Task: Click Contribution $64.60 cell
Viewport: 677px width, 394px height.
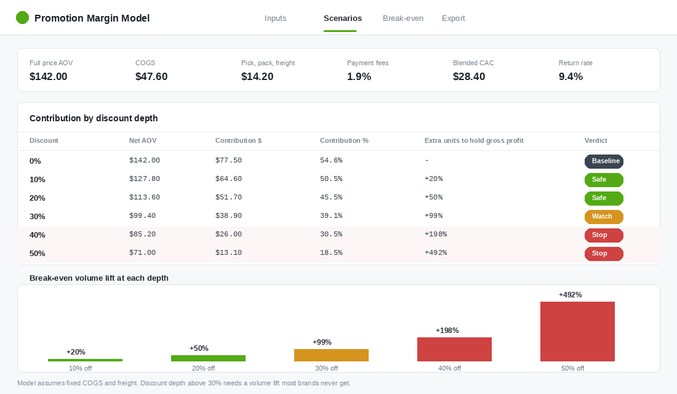Action: (228, 179)
